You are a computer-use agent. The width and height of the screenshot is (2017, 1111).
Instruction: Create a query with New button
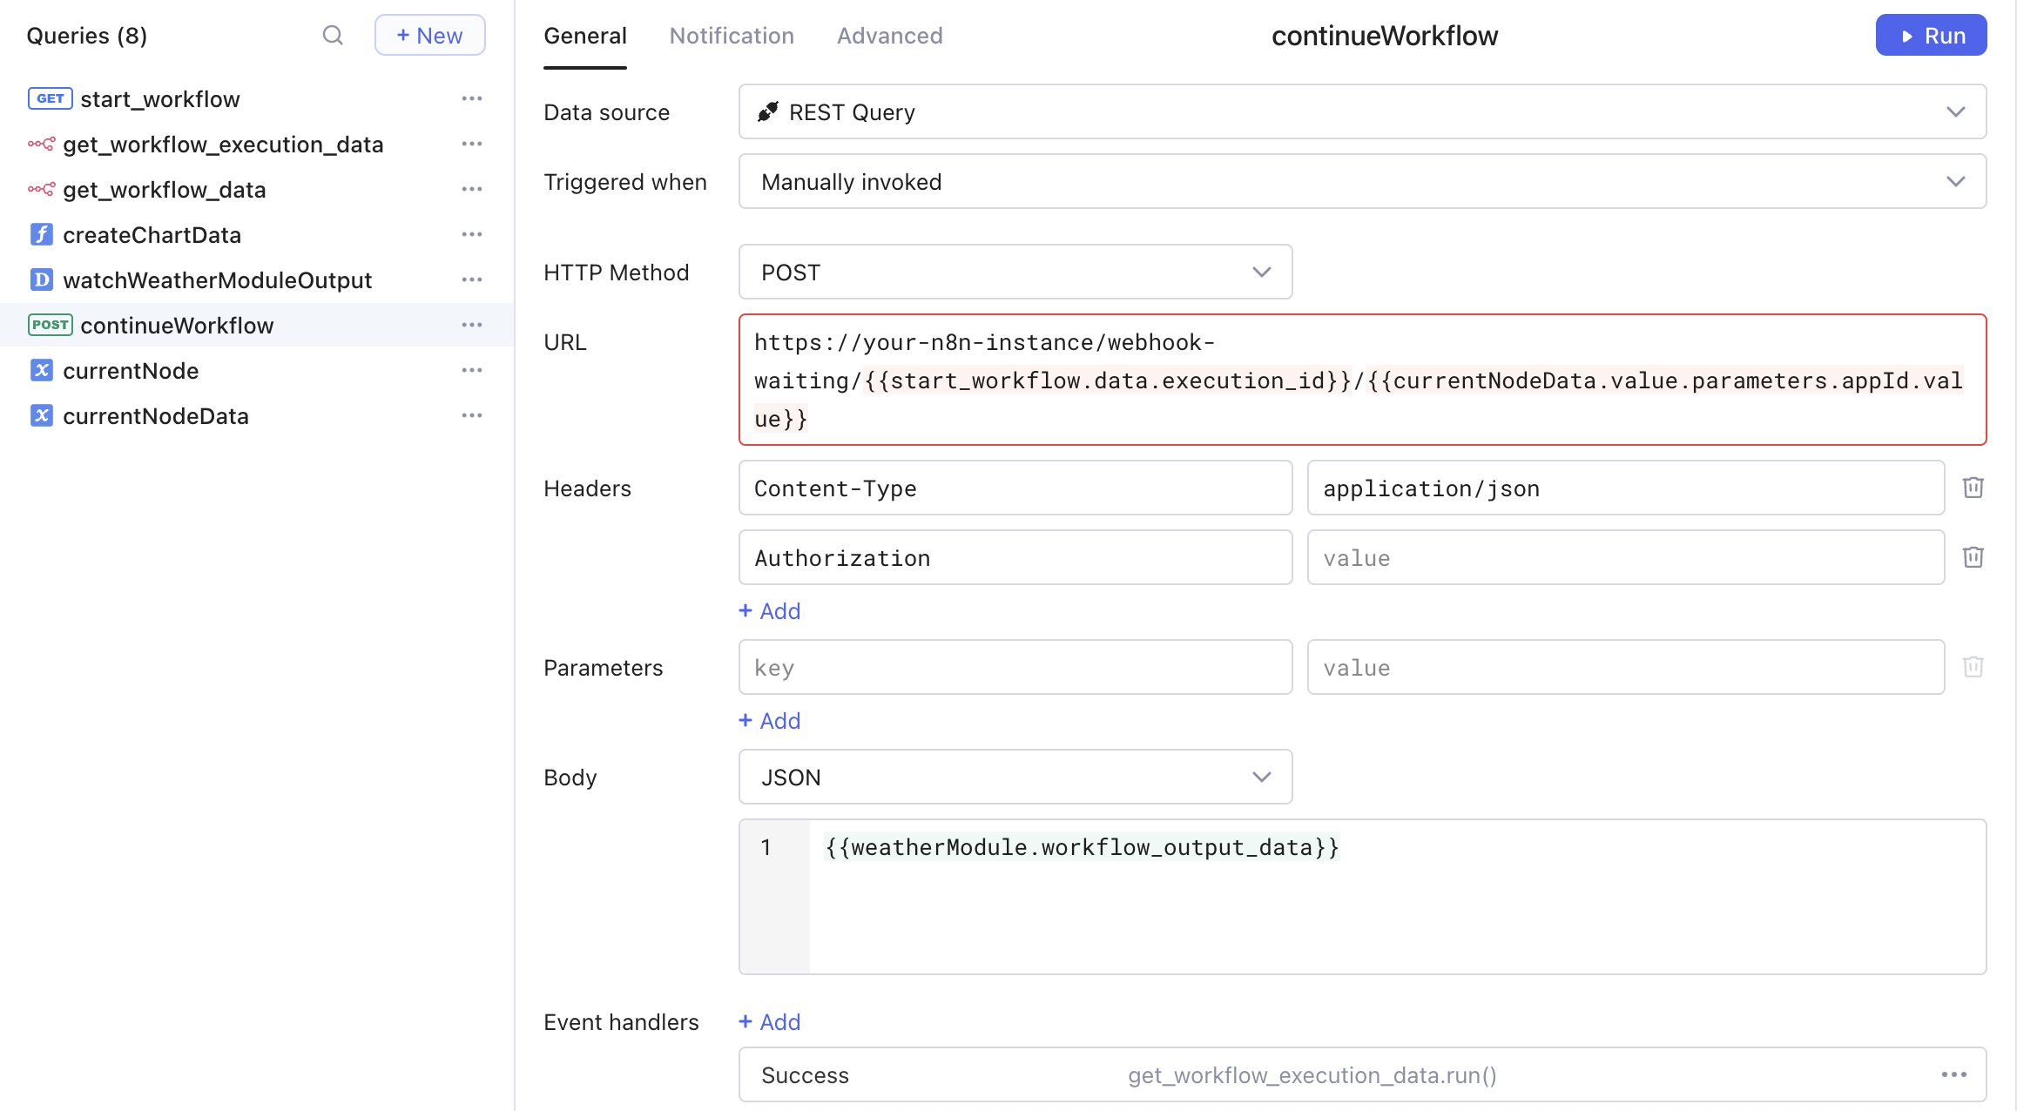coord(429,36)
